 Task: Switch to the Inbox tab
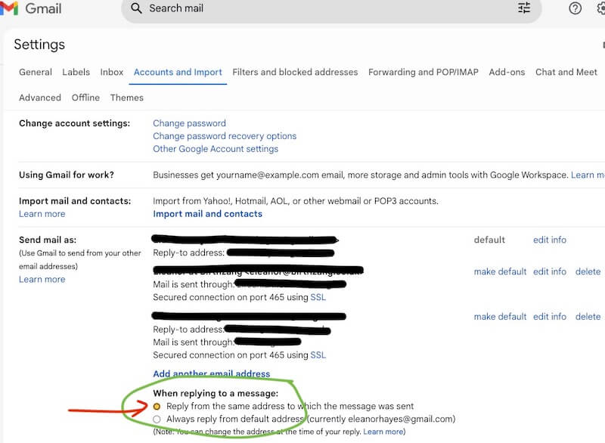click(112, 72)
